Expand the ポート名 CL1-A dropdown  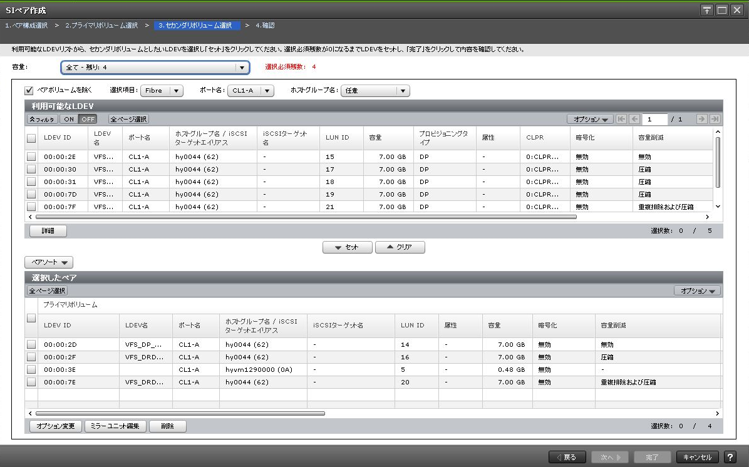point(250,91)
